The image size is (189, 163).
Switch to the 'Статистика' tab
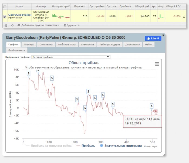(x=87, y=45)
